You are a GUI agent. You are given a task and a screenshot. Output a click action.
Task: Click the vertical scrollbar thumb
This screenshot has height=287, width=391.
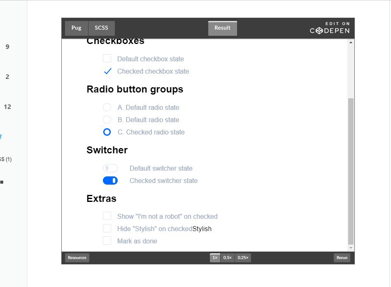(x=351, y=171)
